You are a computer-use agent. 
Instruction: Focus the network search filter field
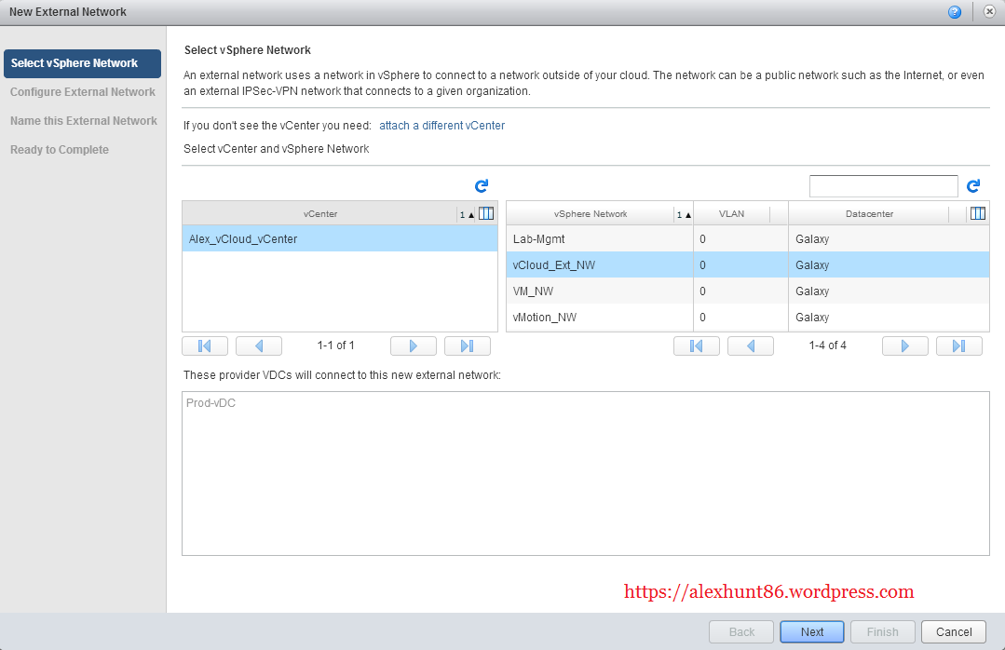click(x=883, y=186)
